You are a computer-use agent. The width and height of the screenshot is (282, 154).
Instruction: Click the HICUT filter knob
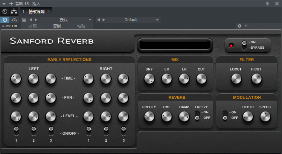click(257, 79)
